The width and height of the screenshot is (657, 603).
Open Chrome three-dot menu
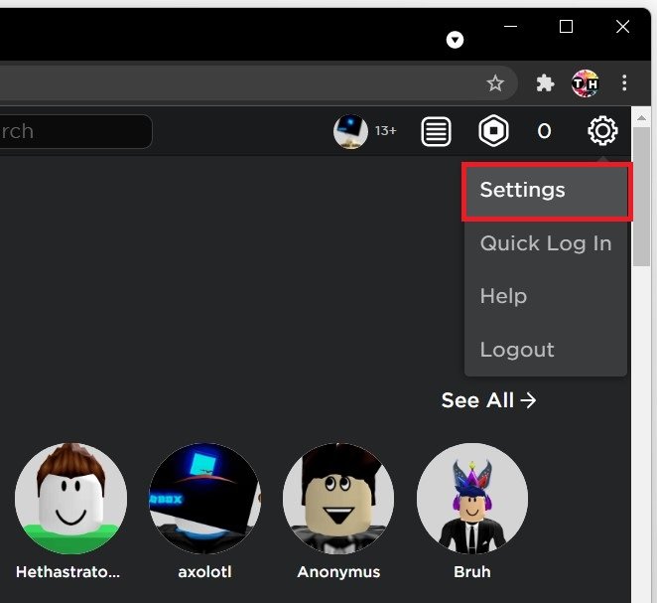(624, 83)
